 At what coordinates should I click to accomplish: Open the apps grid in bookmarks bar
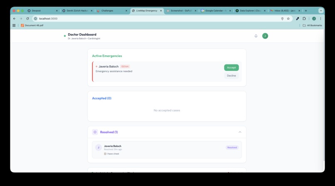14,25
